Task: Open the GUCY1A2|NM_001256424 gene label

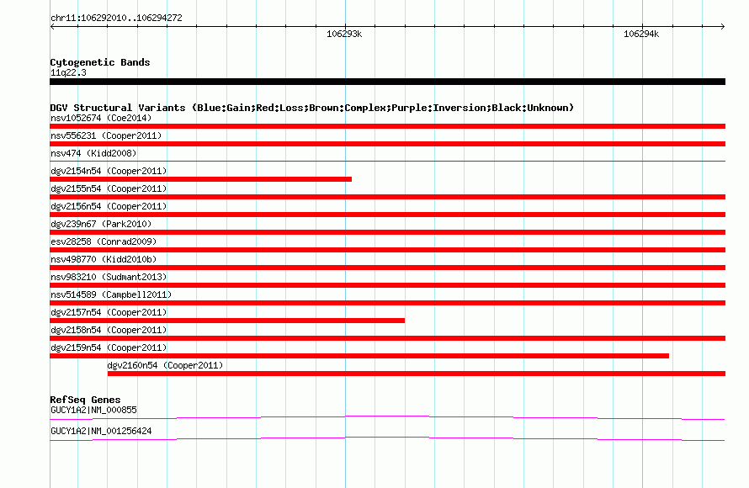Action: (x=101, y=431)
